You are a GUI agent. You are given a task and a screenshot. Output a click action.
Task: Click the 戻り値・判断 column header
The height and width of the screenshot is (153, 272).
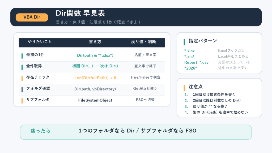[143, 42]
